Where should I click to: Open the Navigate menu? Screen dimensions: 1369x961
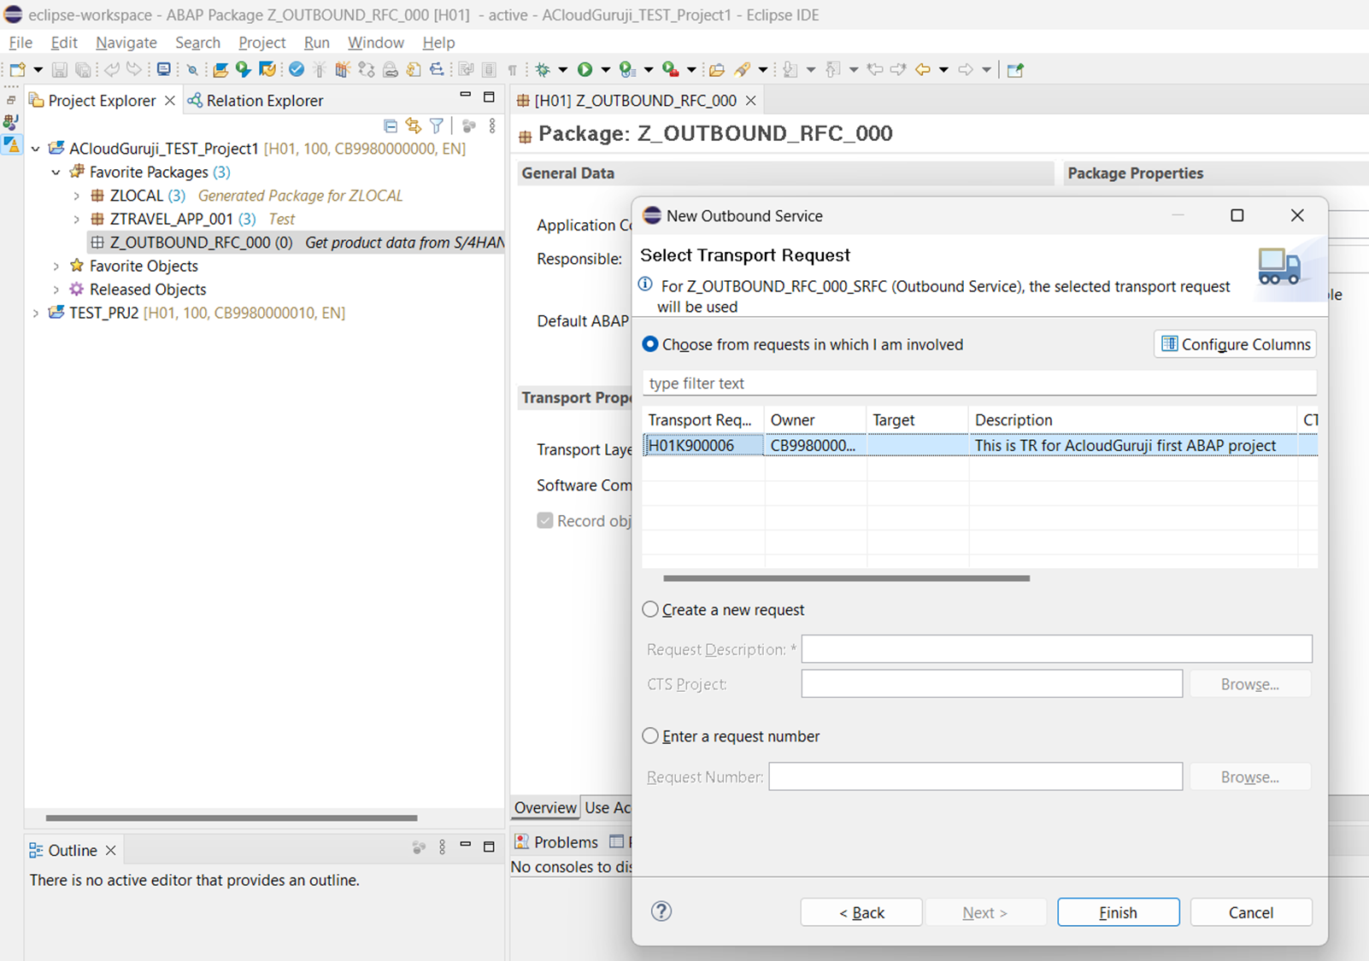point(126,43)
